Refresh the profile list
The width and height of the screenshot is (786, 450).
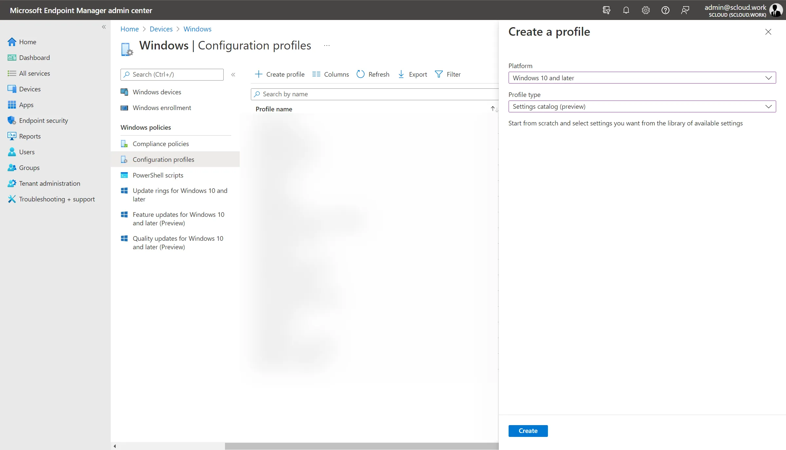373,74
